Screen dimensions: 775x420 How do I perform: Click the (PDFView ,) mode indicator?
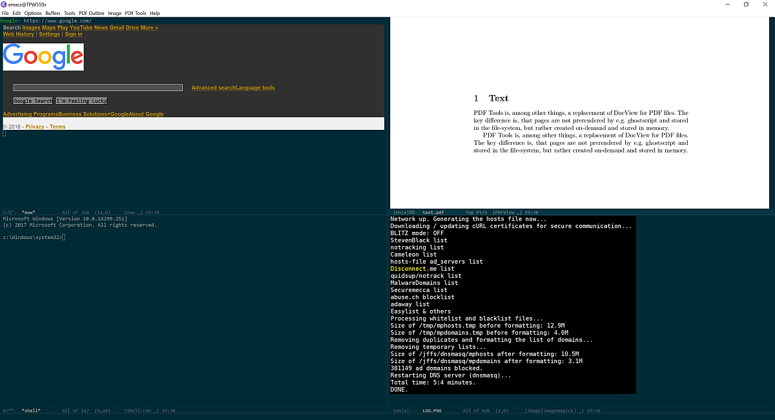coord(506,212)
